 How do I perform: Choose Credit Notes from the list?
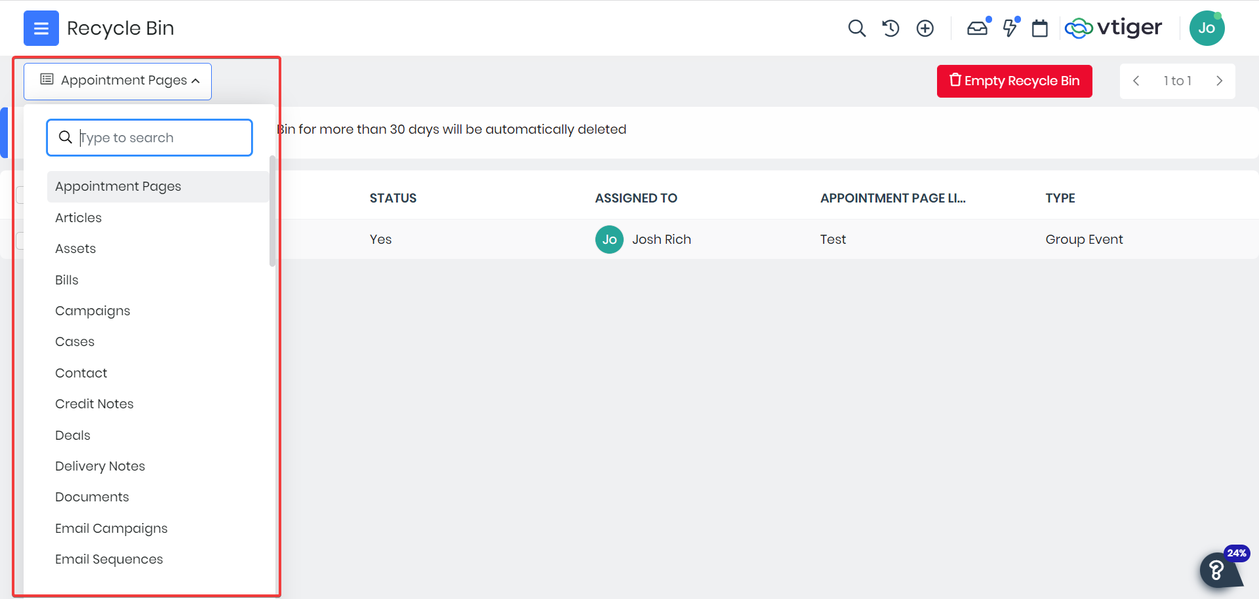(94, 404)
